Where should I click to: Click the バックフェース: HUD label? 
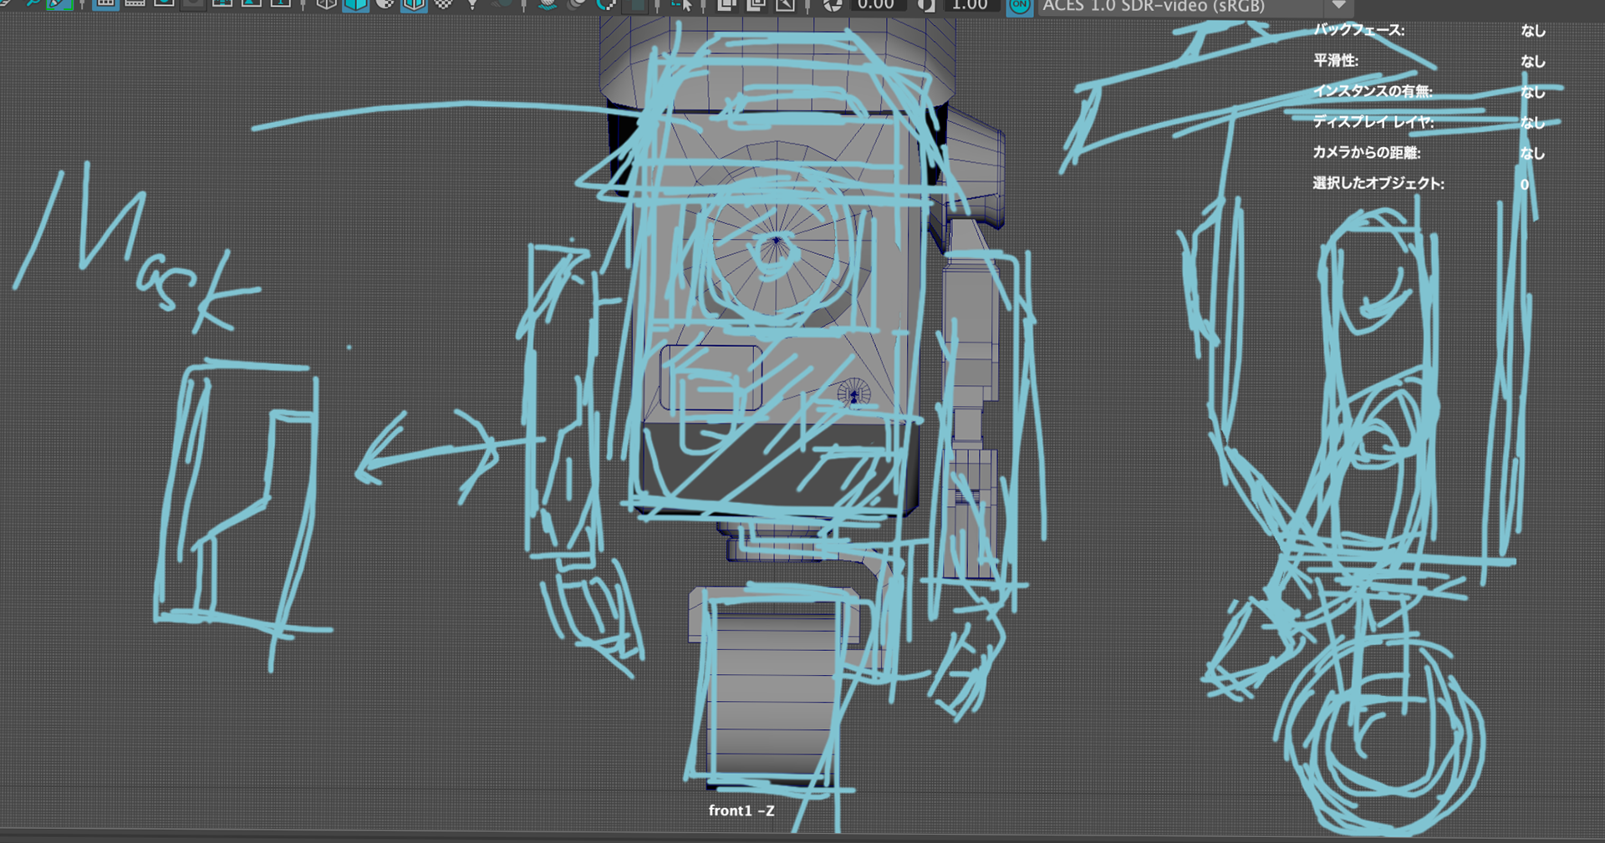point(1358,30)
